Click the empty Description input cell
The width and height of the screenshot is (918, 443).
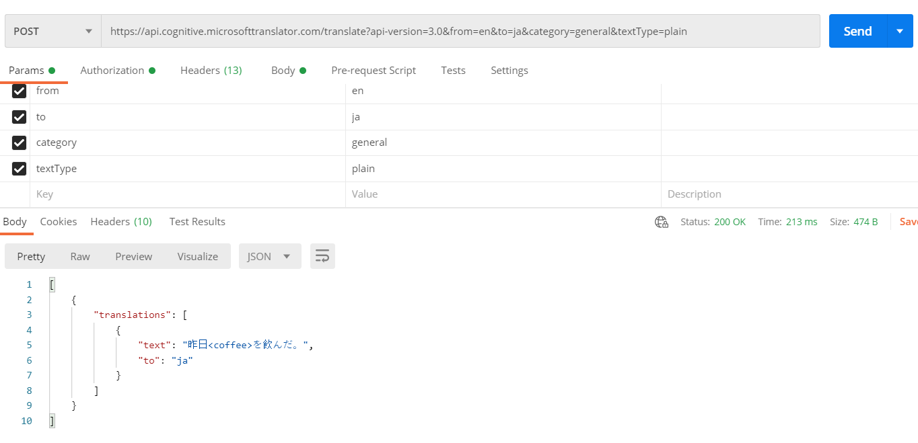coord(789,194)
